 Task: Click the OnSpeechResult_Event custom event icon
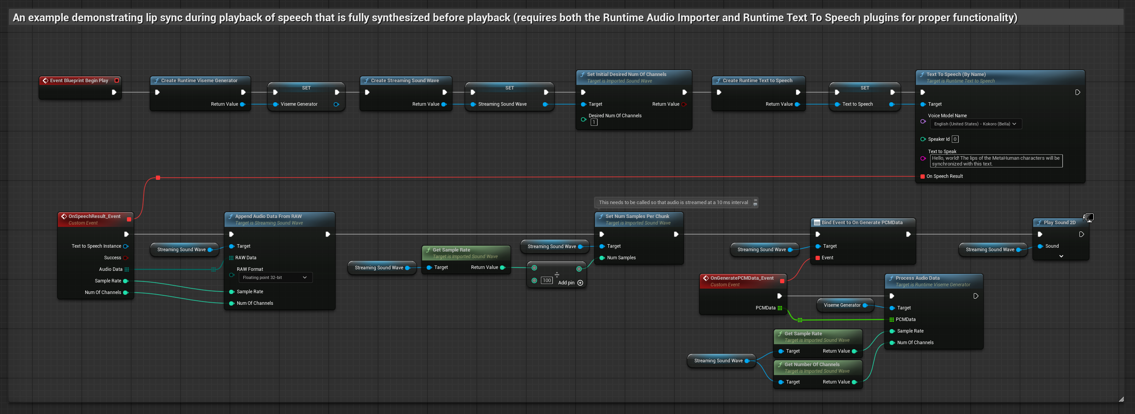click(x=64, y=216)
